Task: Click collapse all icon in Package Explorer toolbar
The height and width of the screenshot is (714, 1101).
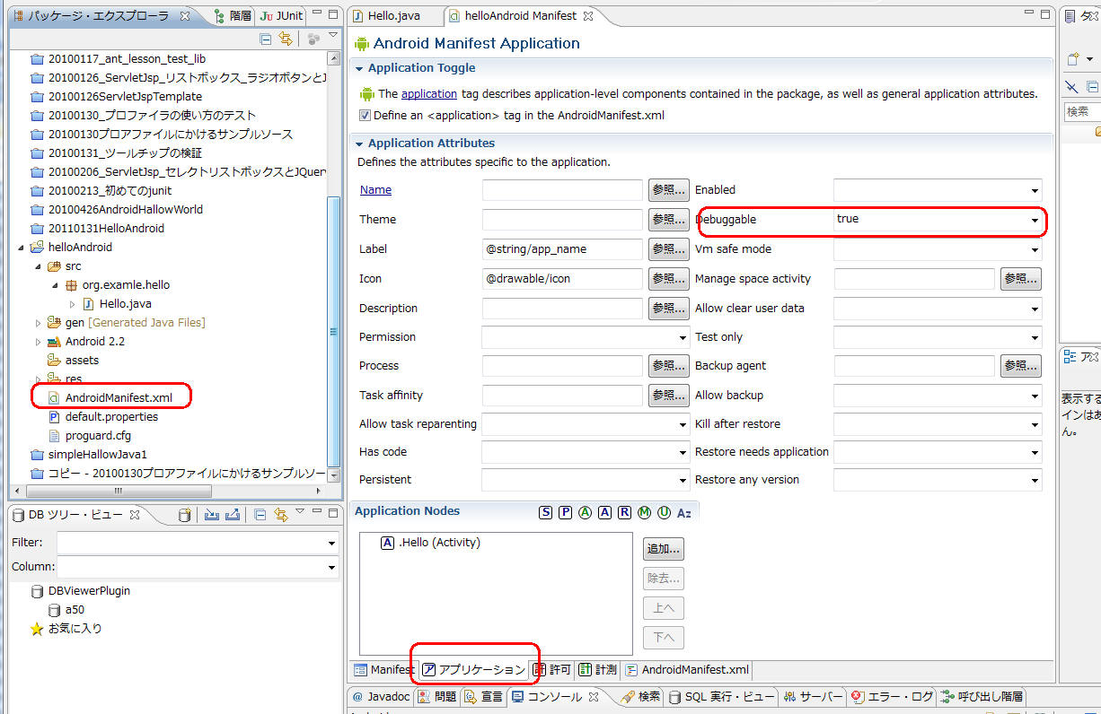Action: coord(265,39)
